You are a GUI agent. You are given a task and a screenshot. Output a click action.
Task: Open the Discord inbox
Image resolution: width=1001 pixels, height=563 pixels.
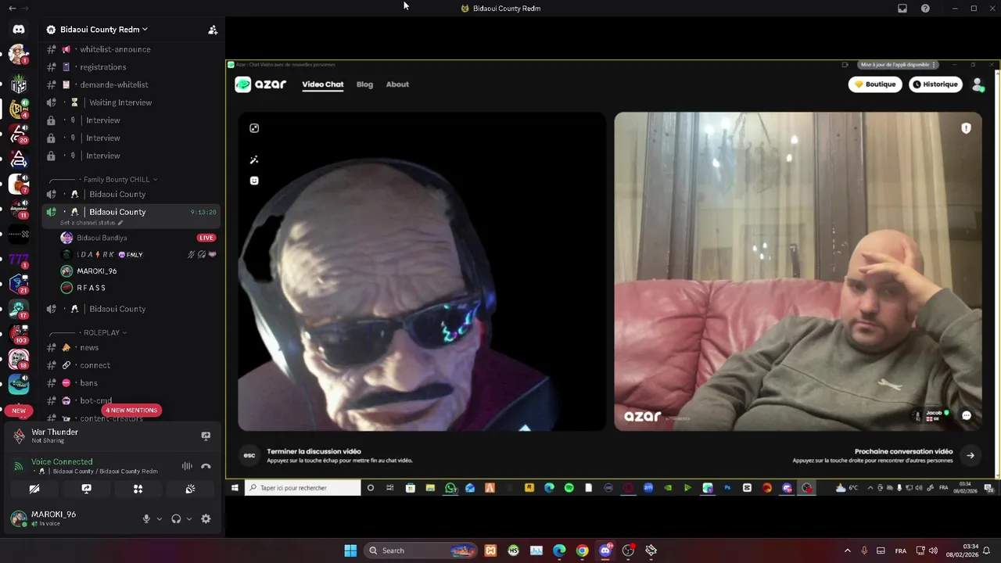tap(902, 9)
